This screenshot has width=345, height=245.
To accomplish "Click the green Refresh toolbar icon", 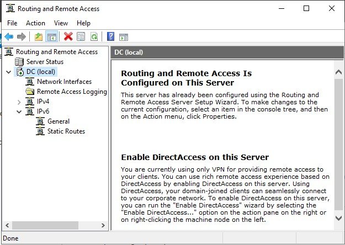I will coord(94,36).
